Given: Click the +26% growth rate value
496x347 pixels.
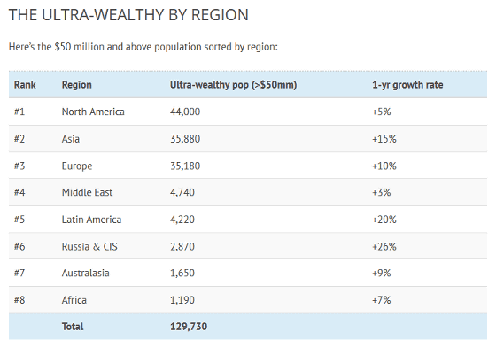Looking at the screenshot, I should click(384, 246).
